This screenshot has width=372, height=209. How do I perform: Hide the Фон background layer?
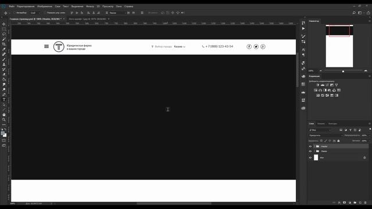pos(310,157)
